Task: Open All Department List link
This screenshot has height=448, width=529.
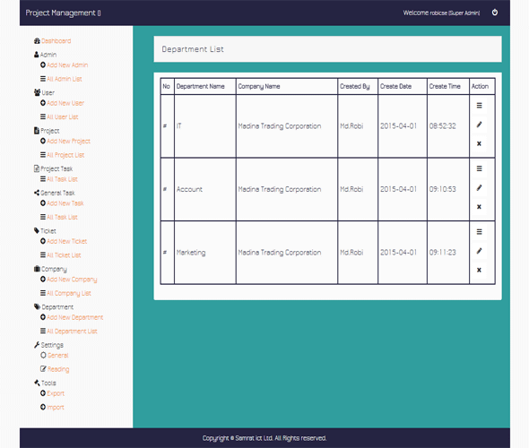Action: tap(72, 332)
